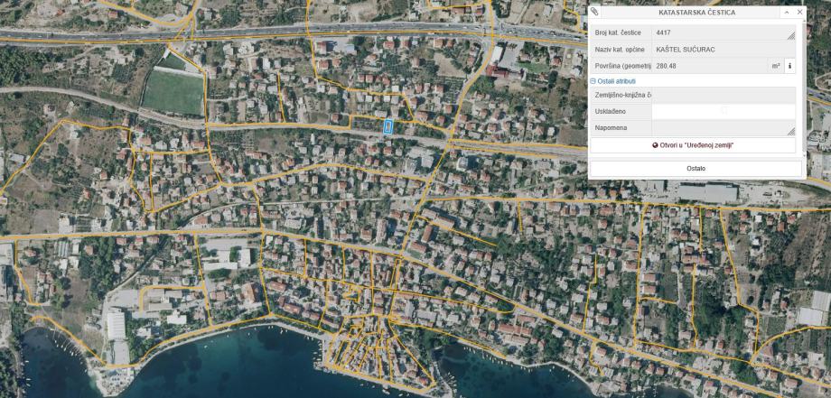Viewport: 831px width, 398px height.
Task: Open parcel in "Uređenoj zemlji"
Action: (693, 145)
